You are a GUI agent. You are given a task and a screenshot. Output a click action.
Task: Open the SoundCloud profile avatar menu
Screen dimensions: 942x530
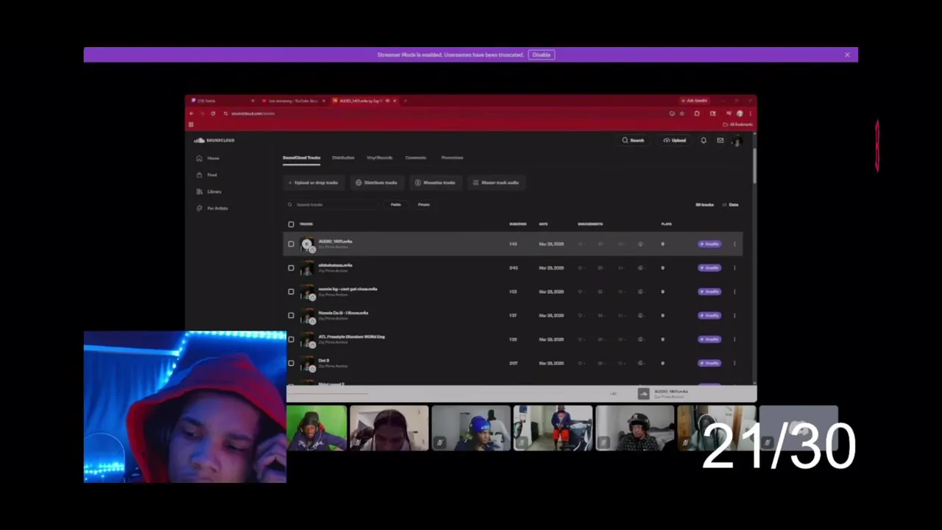click(x=737, y=140)
